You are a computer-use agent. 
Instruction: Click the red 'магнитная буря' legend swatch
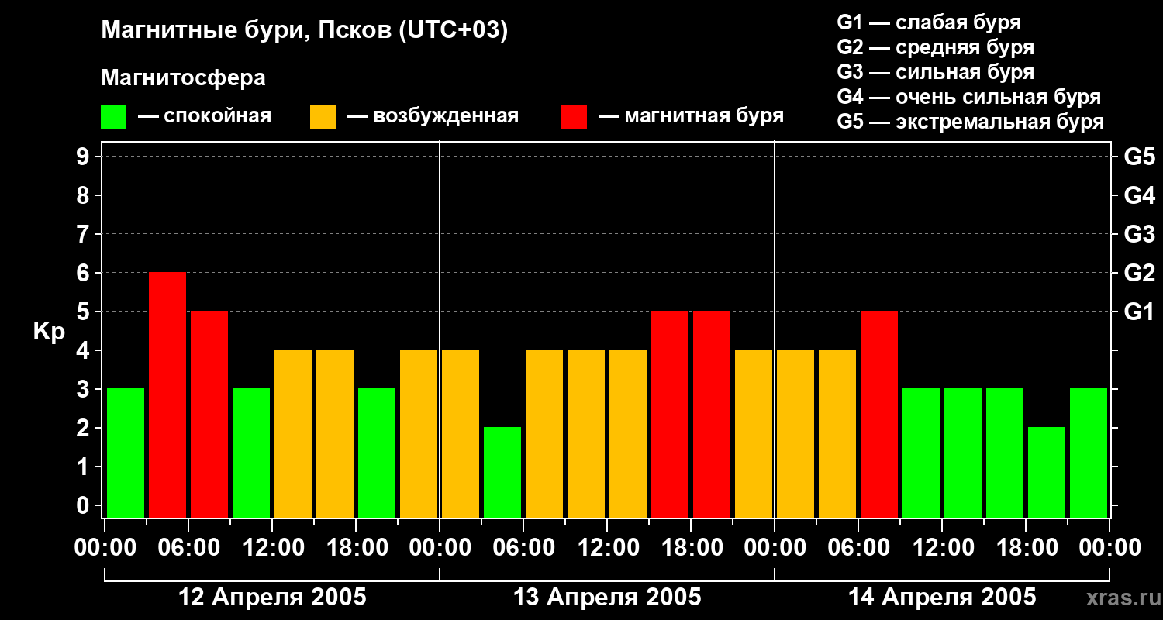pos(574,117)
